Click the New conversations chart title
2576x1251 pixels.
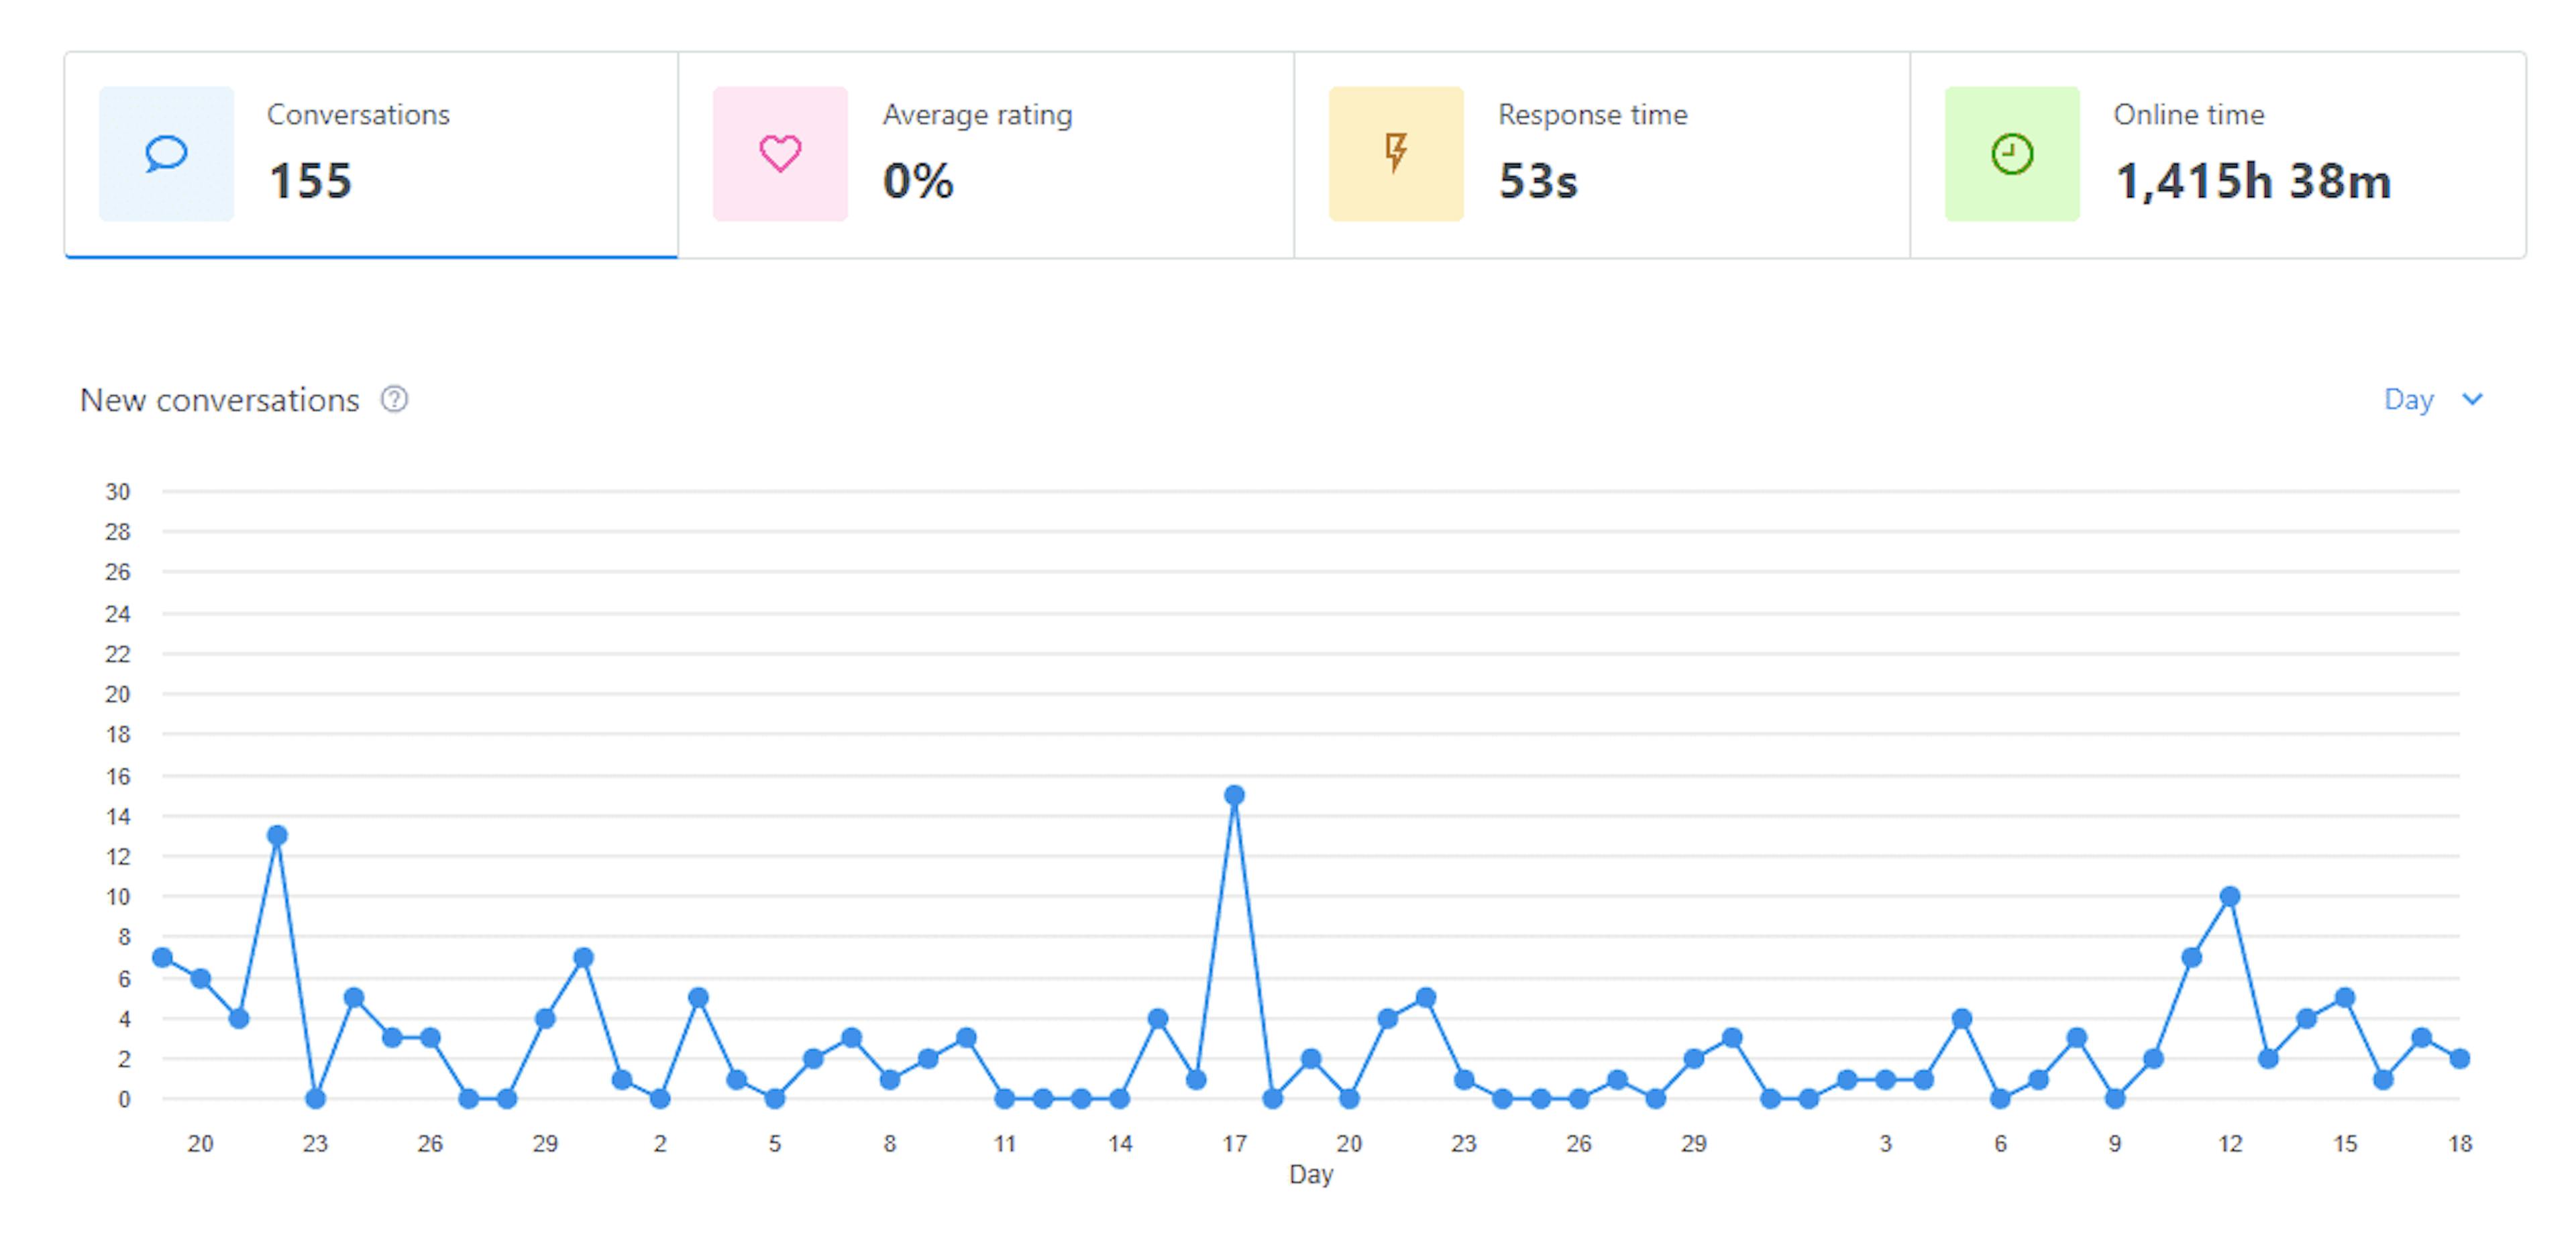pos(219,400)
